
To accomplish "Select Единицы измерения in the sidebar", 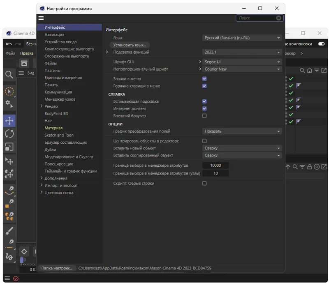I will (x=63, y=78).
